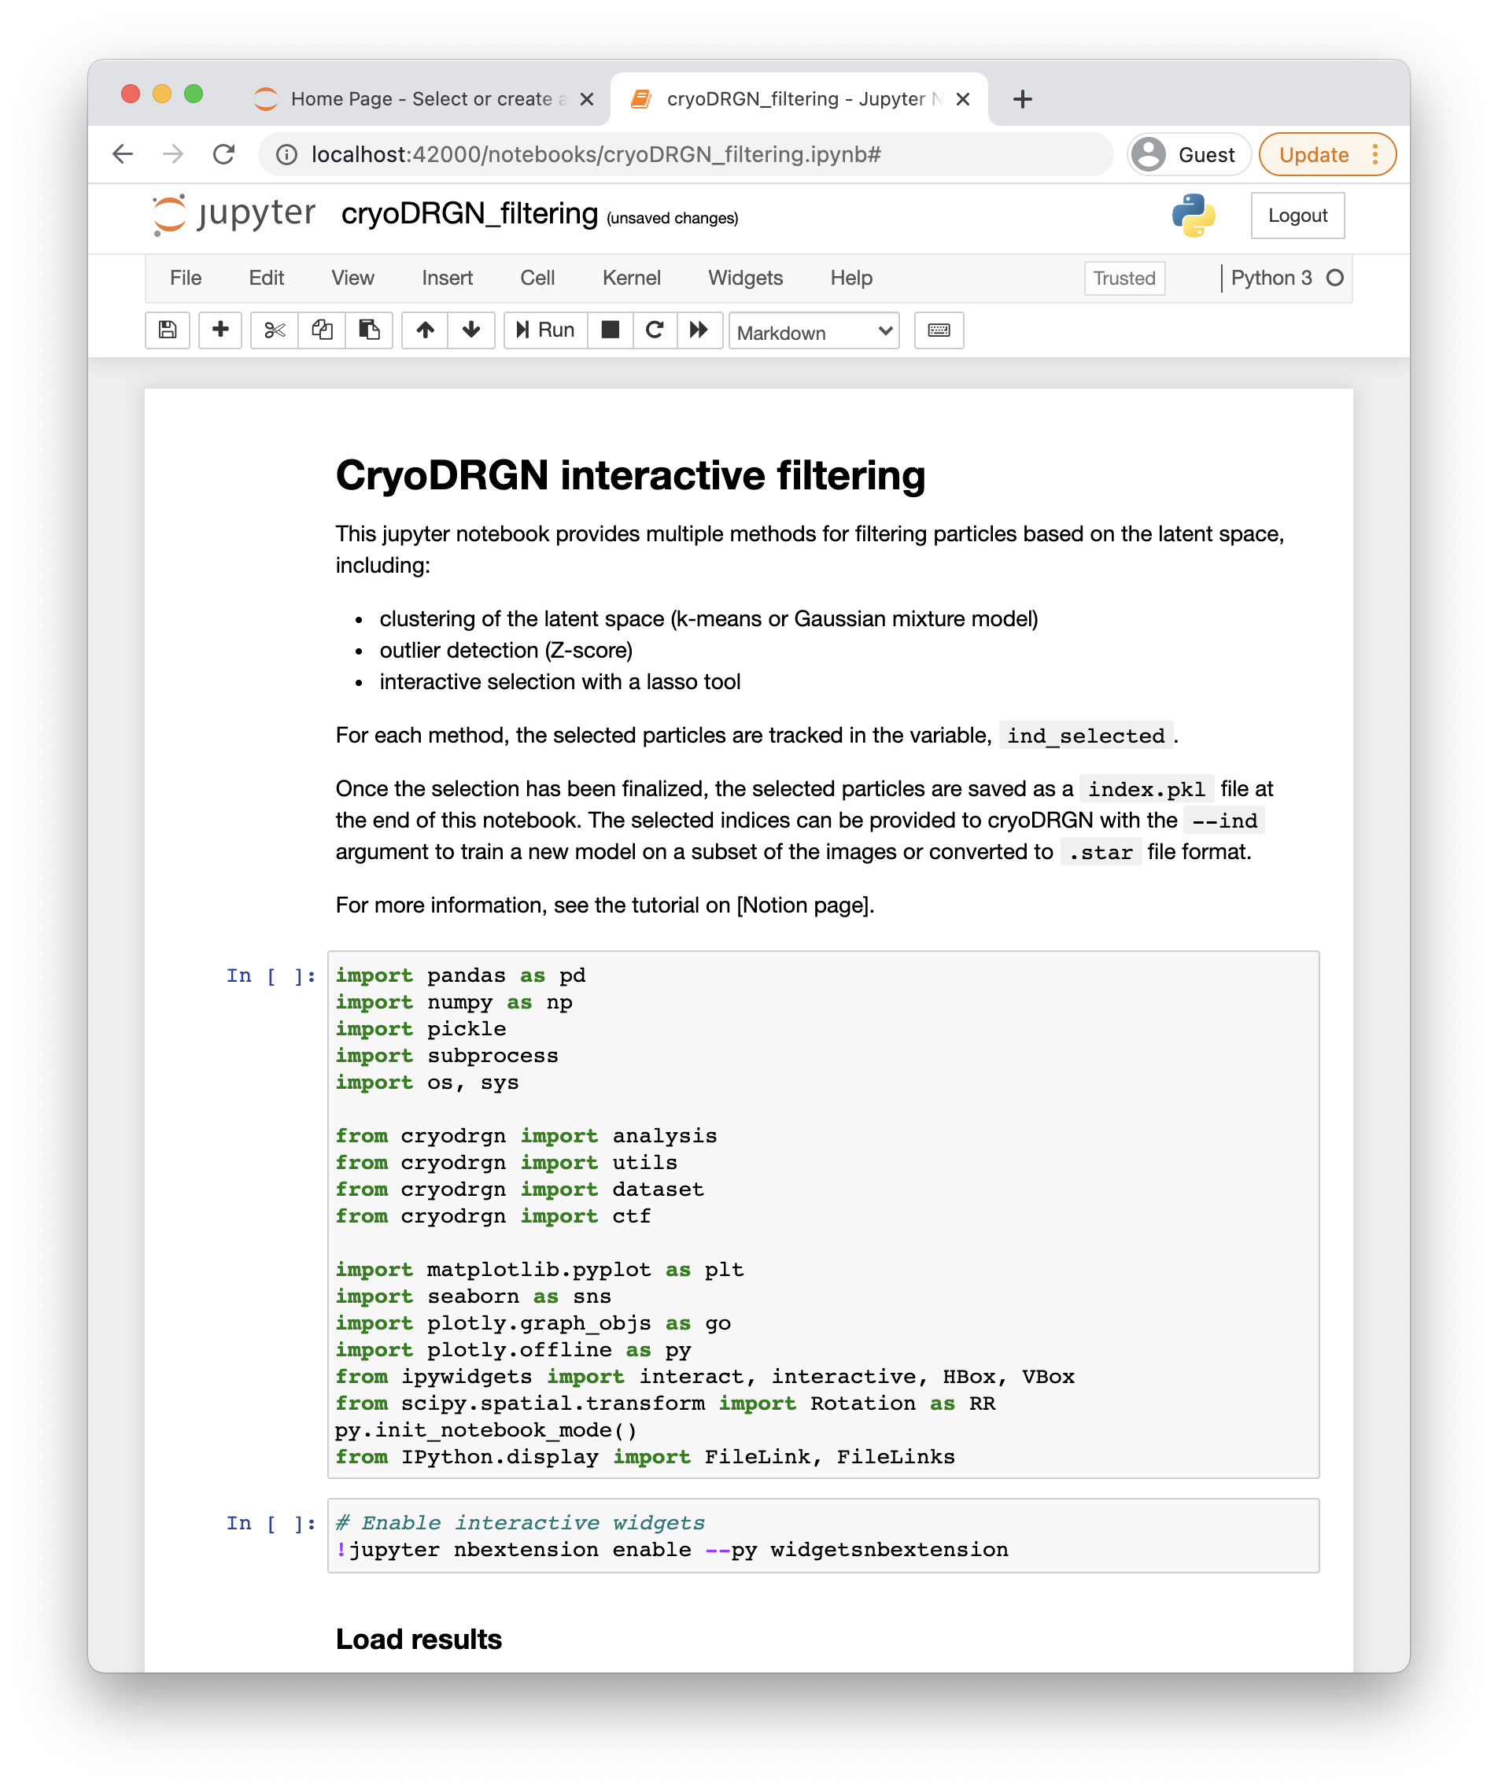Insert cell below with plus icon

click(x=220, y=330)
